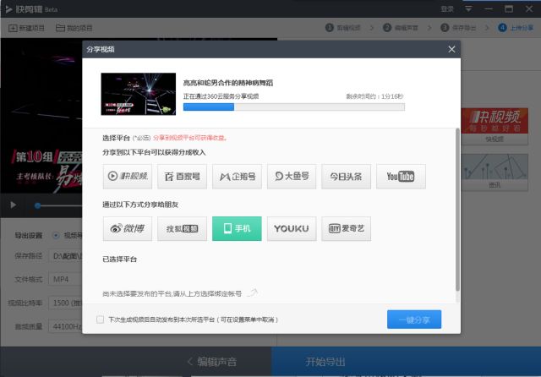
Task: Go to step 1 剪辑视频
Action: click(x=343, y=28)
